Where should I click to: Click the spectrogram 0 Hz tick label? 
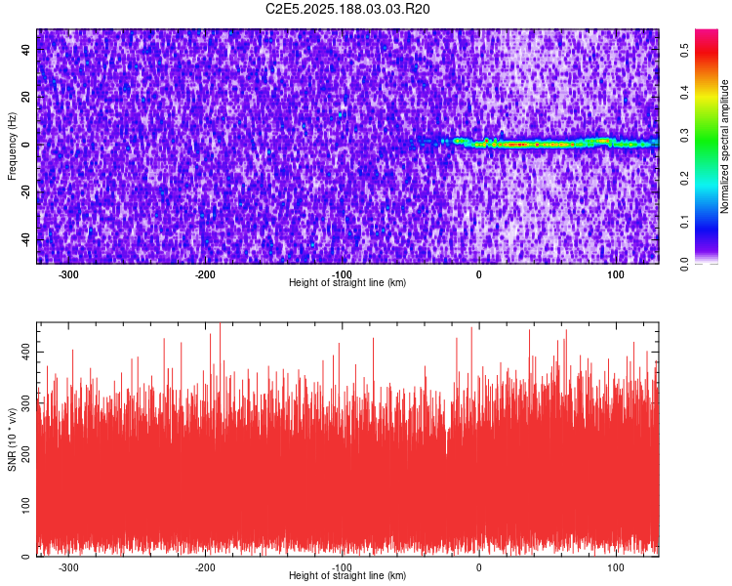[x=26, y=145]
